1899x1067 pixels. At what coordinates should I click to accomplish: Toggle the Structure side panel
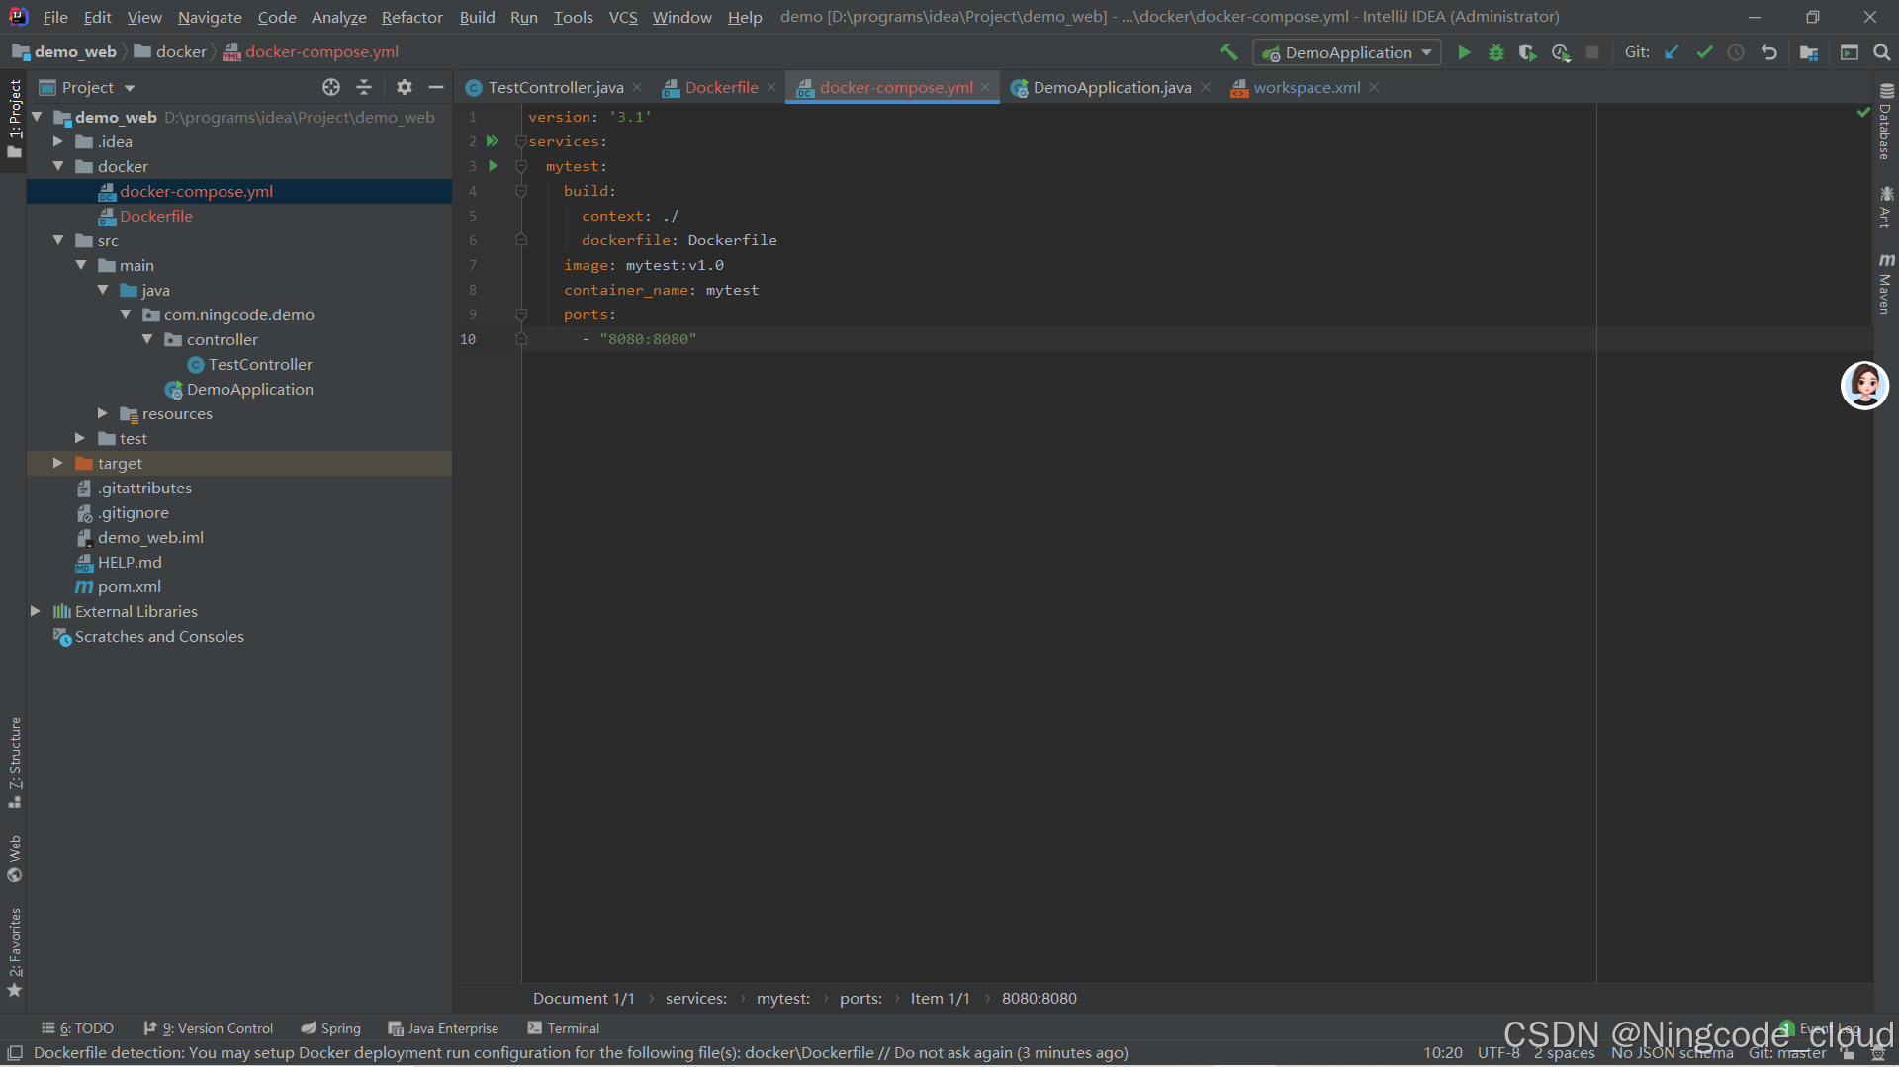pos(15,761)
